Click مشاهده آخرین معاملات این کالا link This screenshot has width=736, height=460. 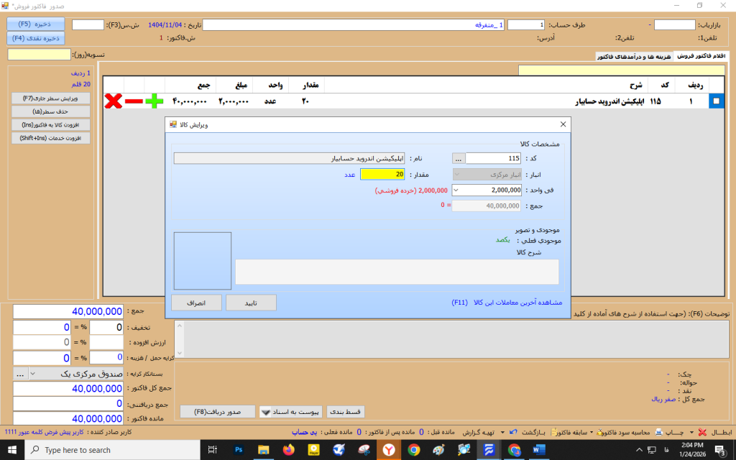[512, 303]
